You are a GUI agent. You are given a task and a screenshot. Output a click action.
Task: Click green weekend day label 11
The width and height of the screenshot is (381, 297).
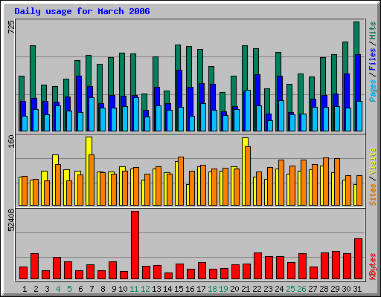click(x=134, y=289)
